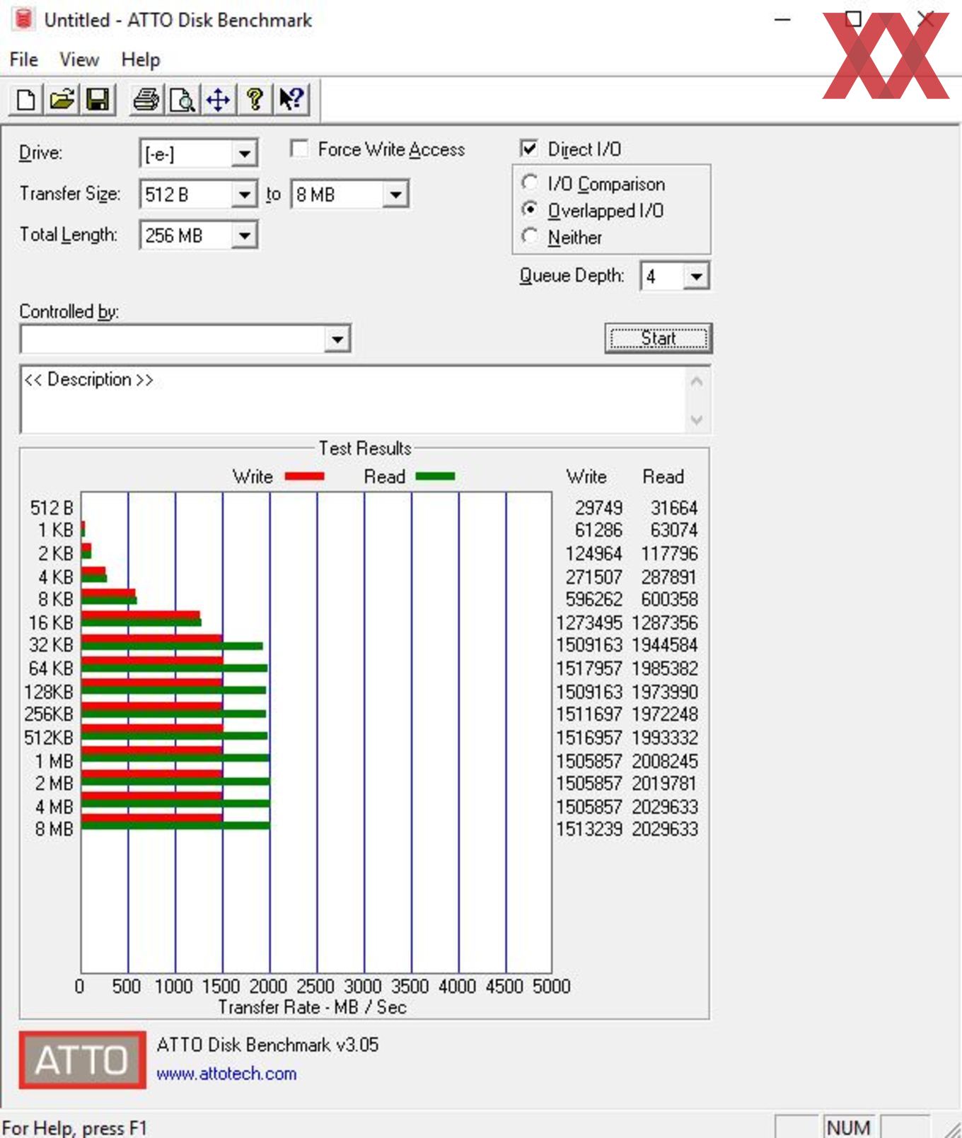Enable Force Write Access checkbox

tap(299, 149)
